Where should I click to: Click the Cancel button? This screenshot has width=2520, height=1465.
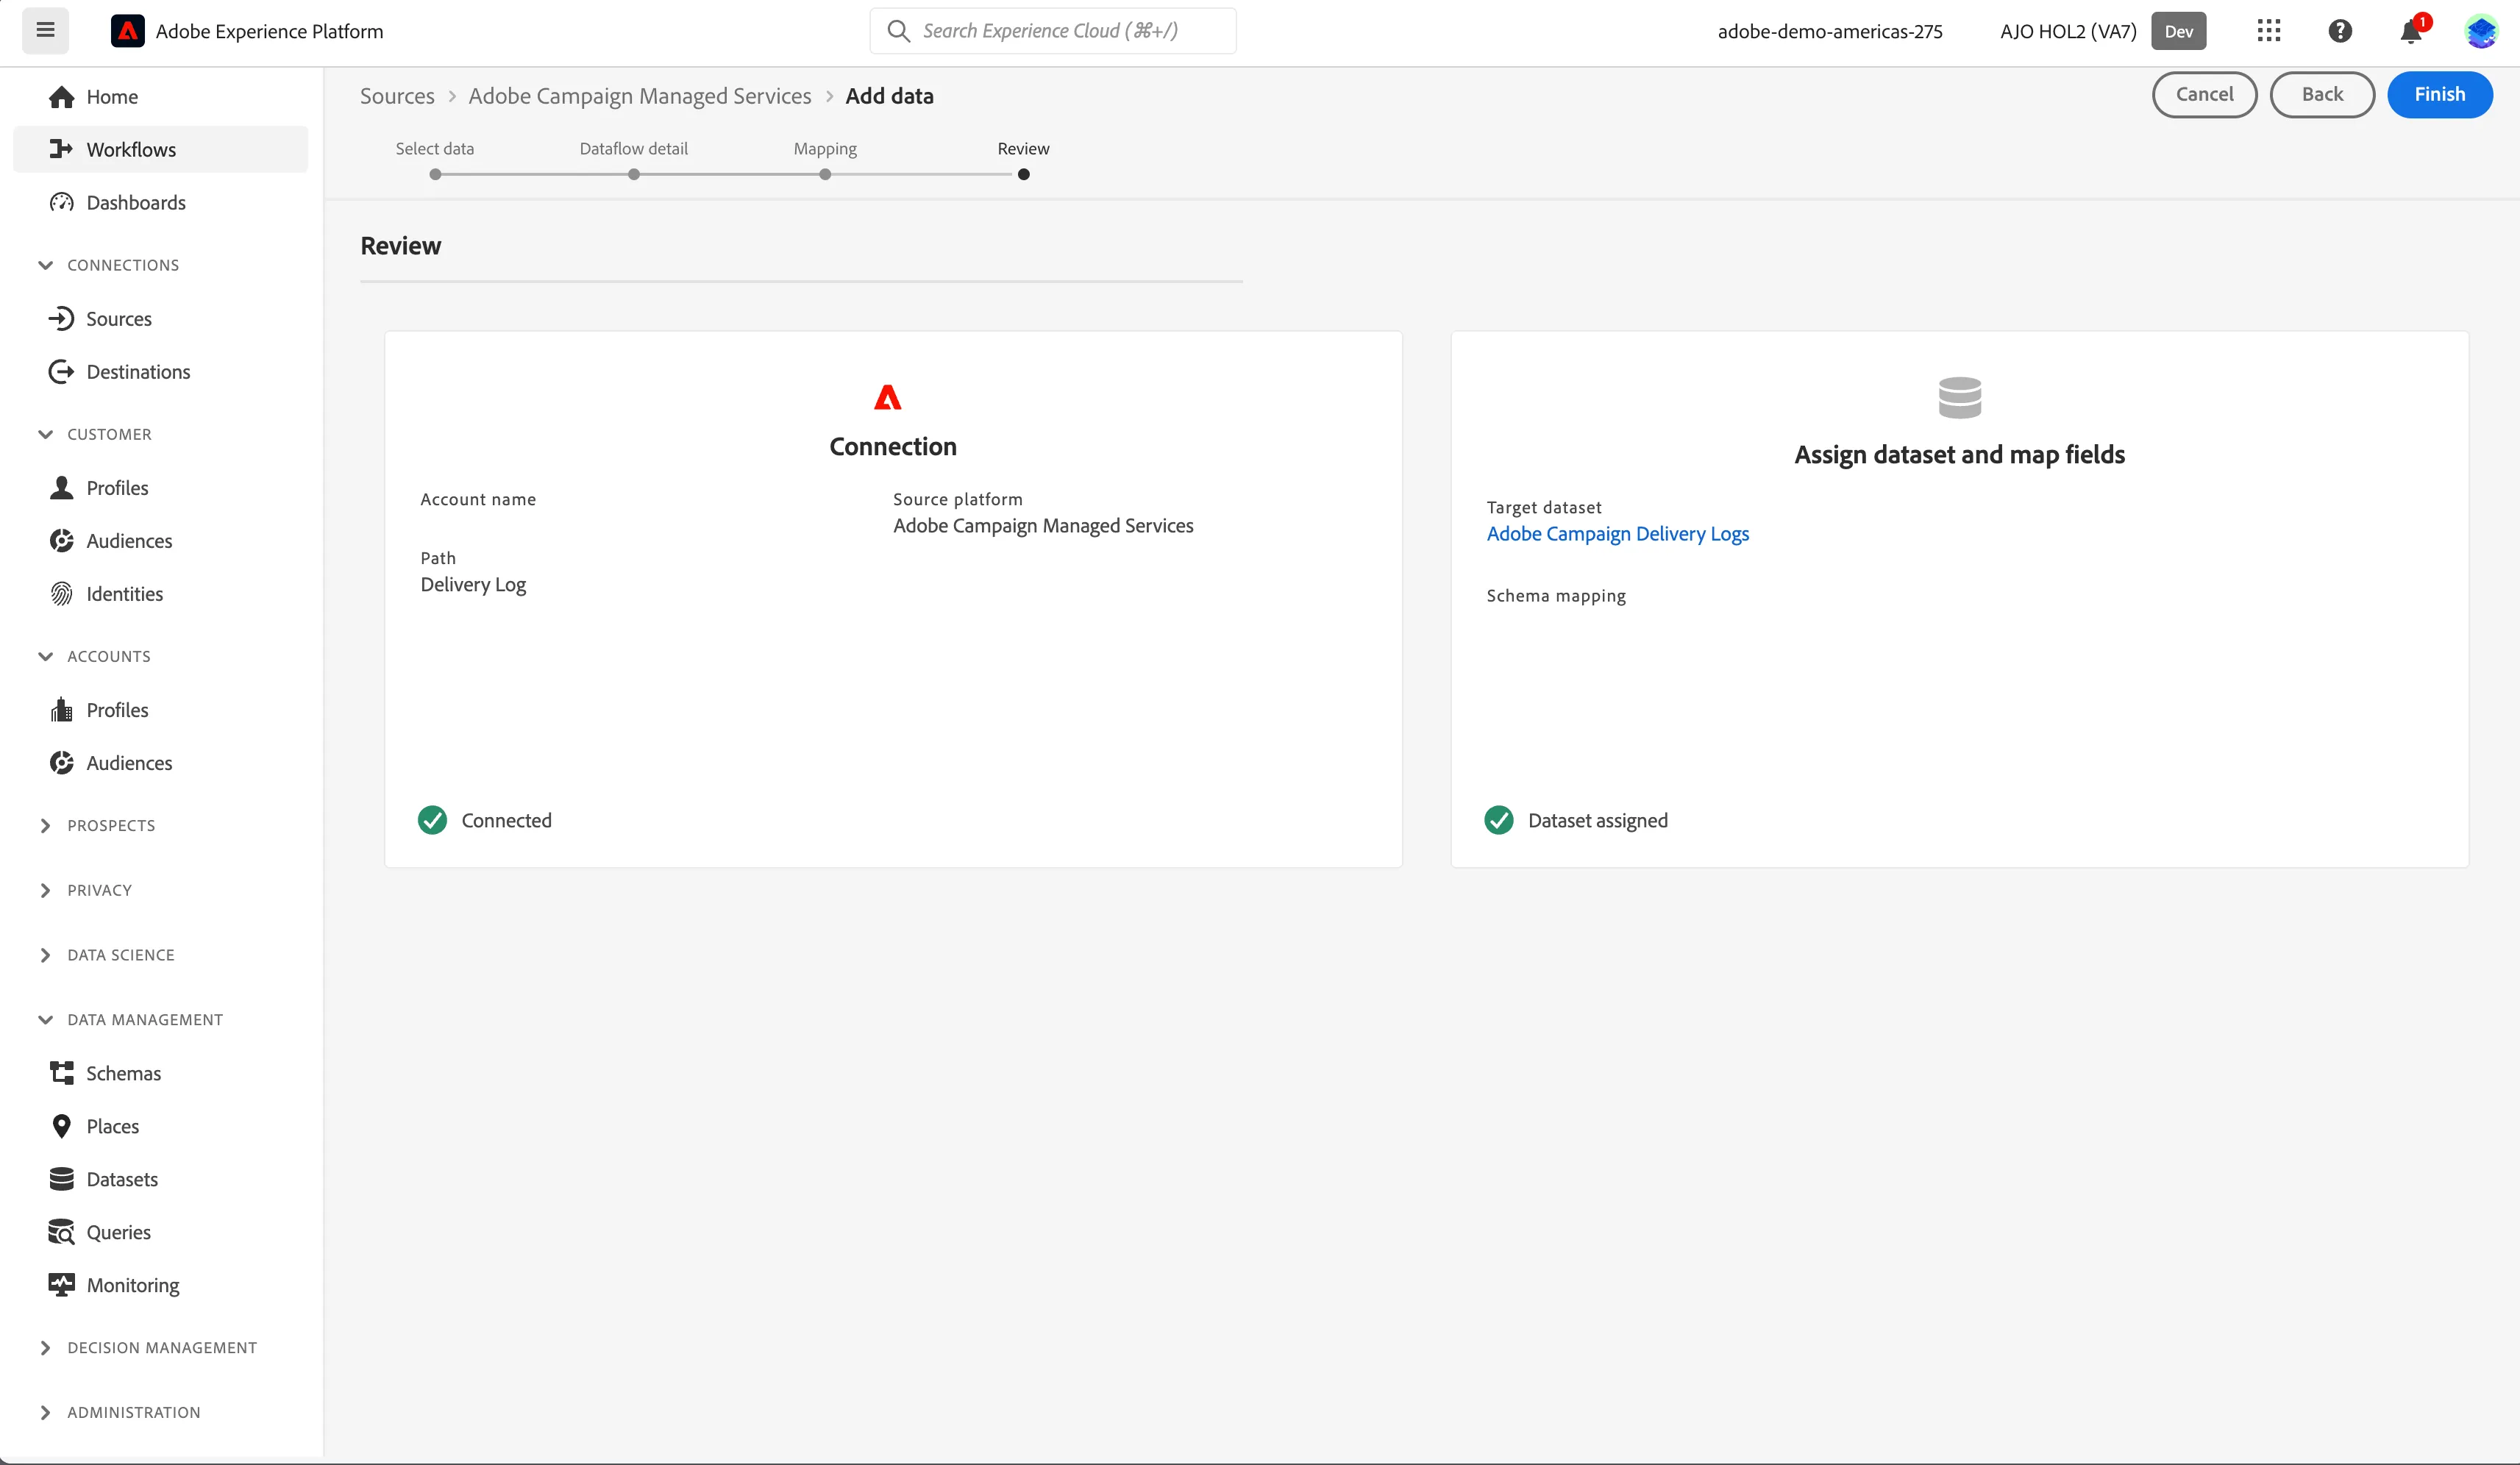coord(2205,95)
